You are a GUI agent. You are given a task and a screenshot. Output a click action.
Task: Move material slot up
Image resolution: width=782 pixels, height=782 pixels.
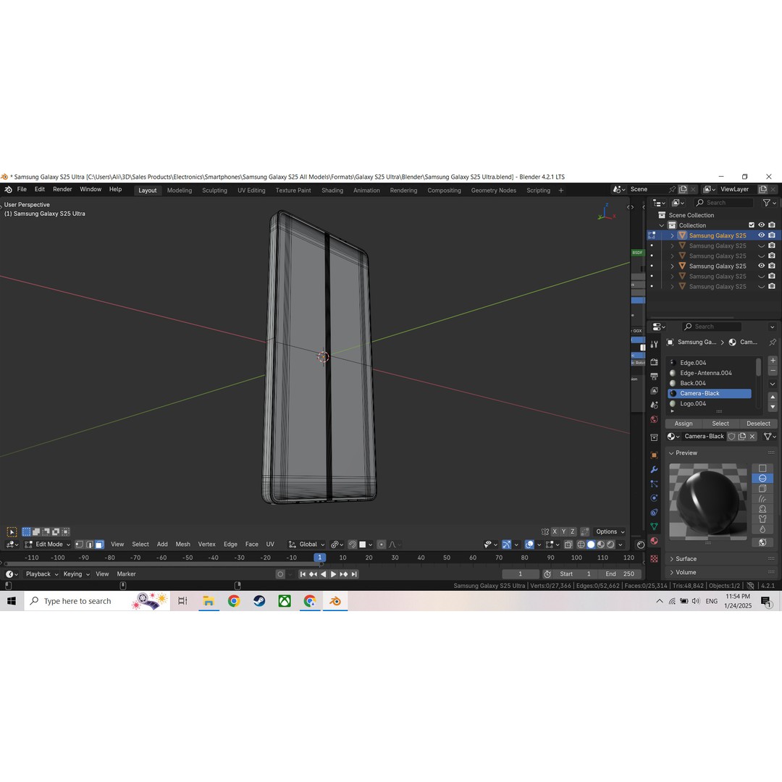coord(773,397)
